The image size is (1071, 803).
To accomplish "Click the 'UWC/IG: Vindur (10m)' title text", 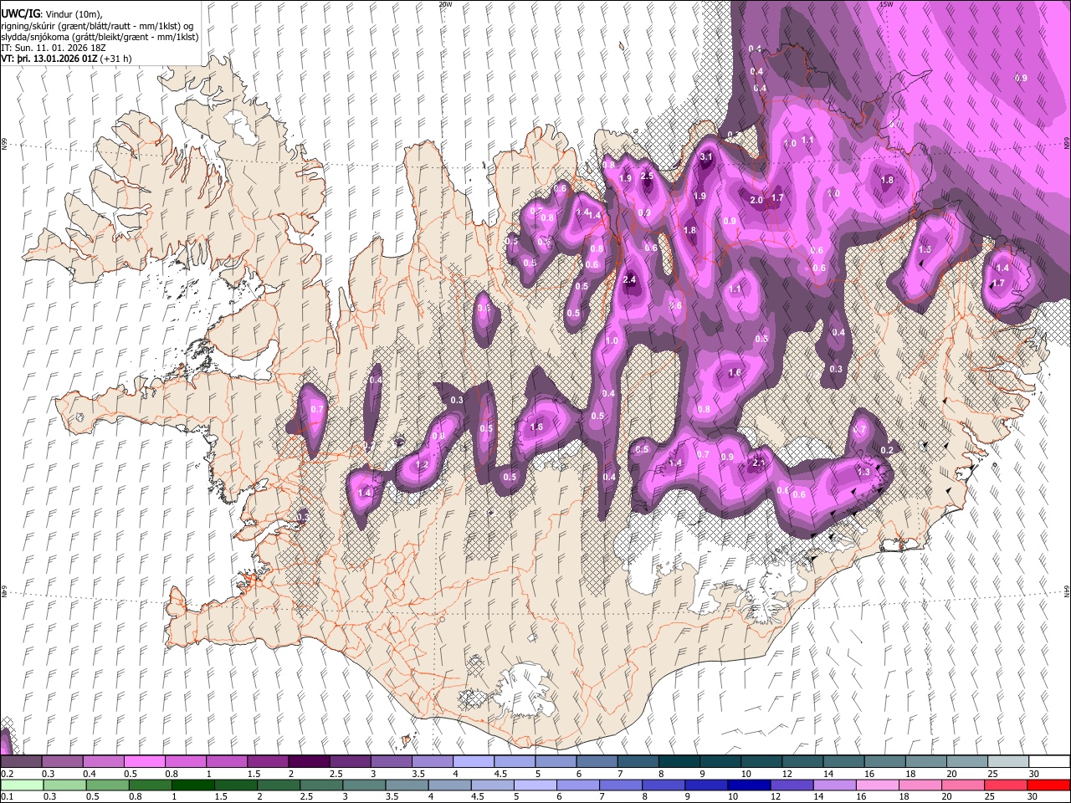I will click(x=51, y=13).
